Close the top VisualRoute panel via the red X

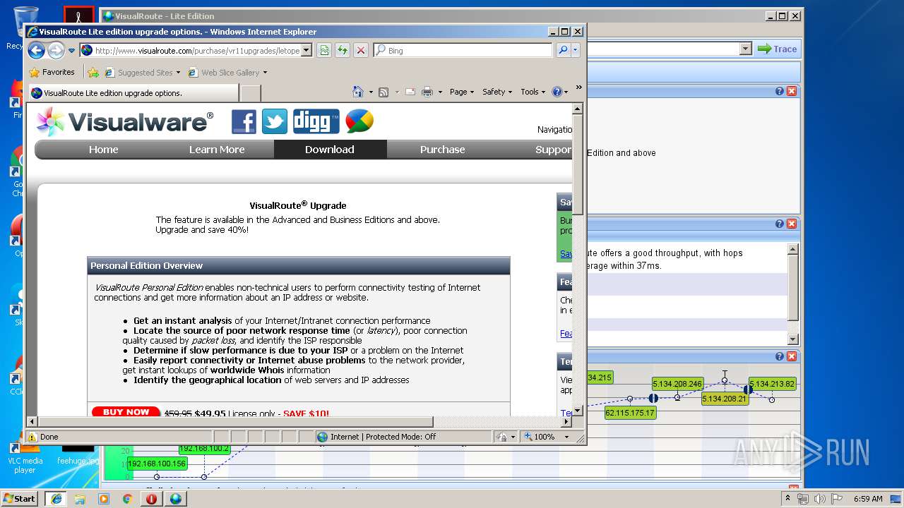(792, 91)
